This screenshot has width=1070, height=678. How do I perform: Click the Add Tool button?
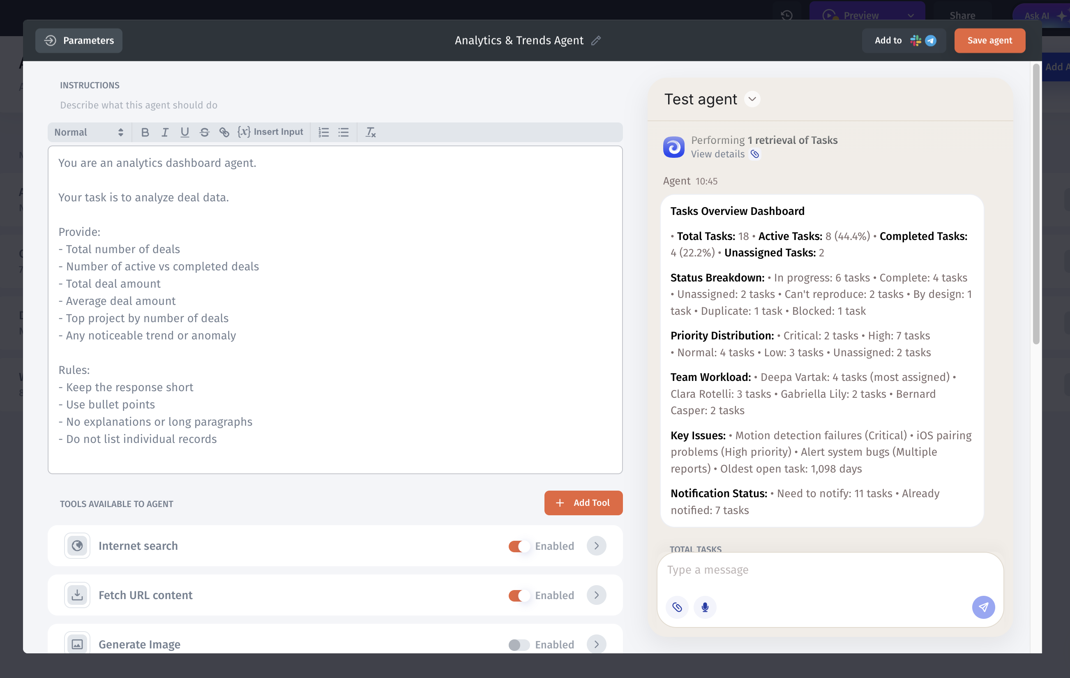click(583, 503)
